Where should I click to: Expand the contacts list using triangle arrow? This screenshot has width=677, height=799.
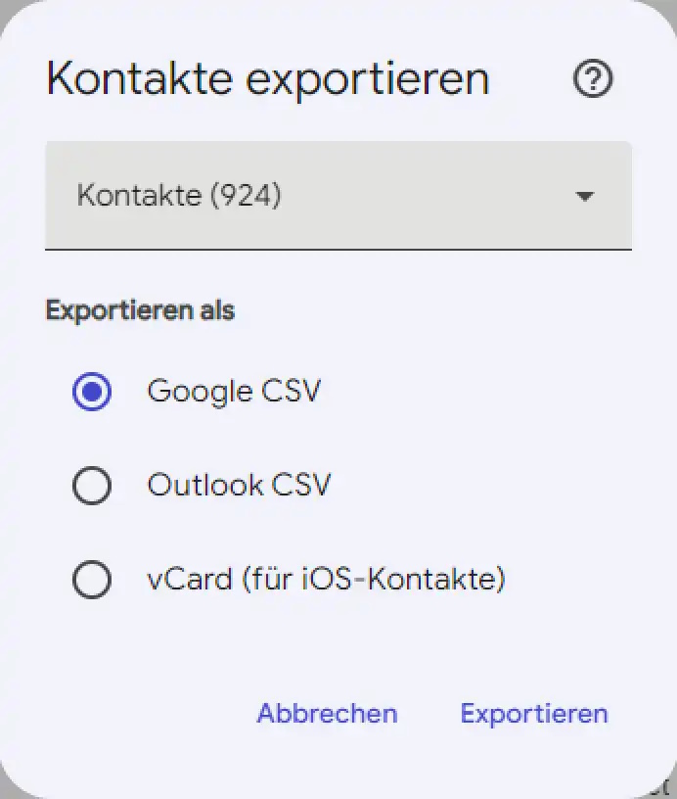coord(584,196)
